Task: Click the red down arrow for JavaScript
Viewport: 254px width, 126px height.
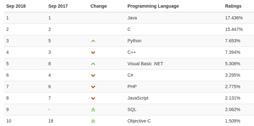Action: click(93, 98)
